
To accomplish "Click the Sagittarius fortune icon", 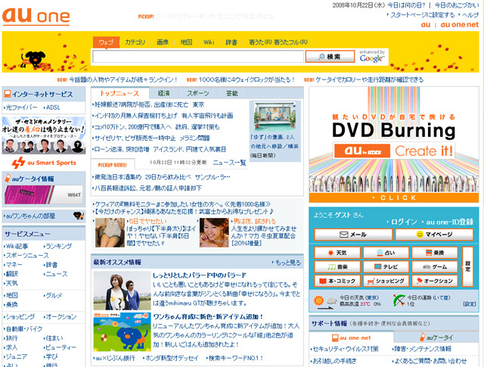I will pos(399,300).
